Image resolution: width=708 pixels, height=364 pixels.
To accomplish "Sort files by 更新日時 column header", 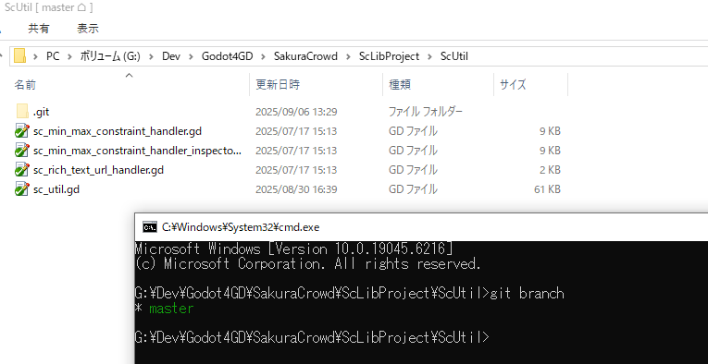I will (x=278, y=85).
